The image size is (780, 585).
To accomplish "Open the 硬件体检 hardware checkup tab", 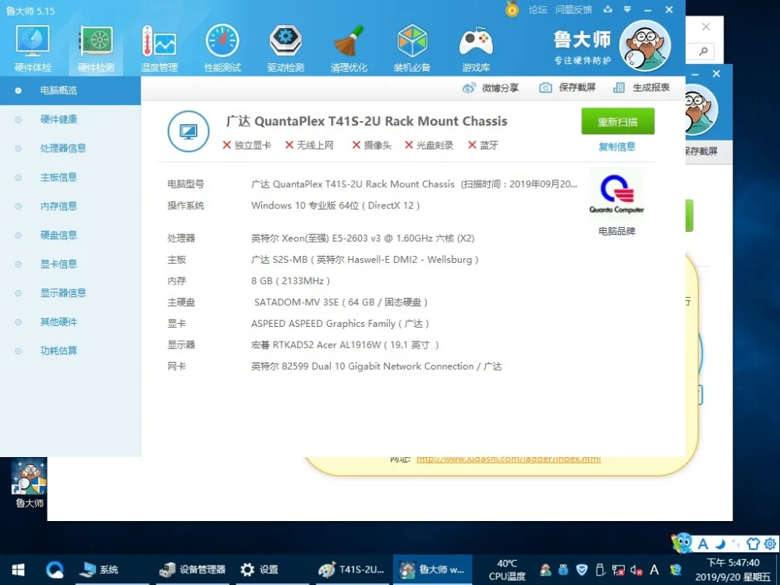I will click(33, 48).
